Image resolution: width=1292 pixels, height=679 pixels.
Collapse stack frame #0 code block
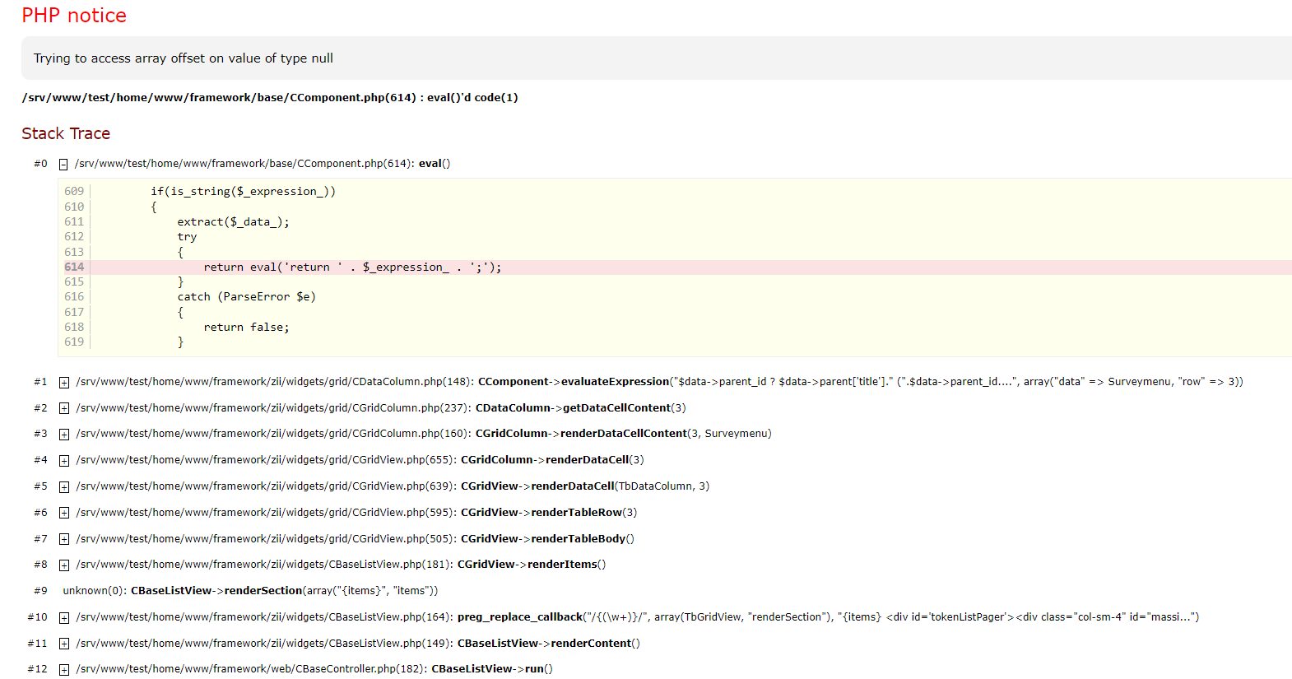click(63, 165)
